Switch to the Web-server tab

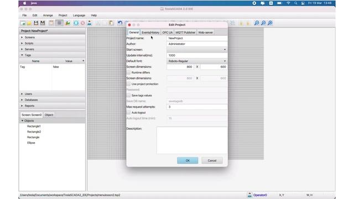(205, 33)
